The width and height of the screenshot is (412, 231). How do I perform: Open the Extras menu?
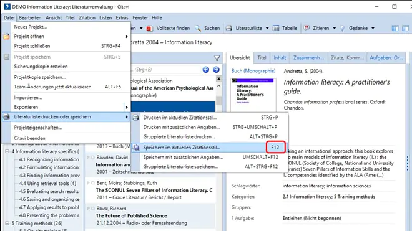122,18
